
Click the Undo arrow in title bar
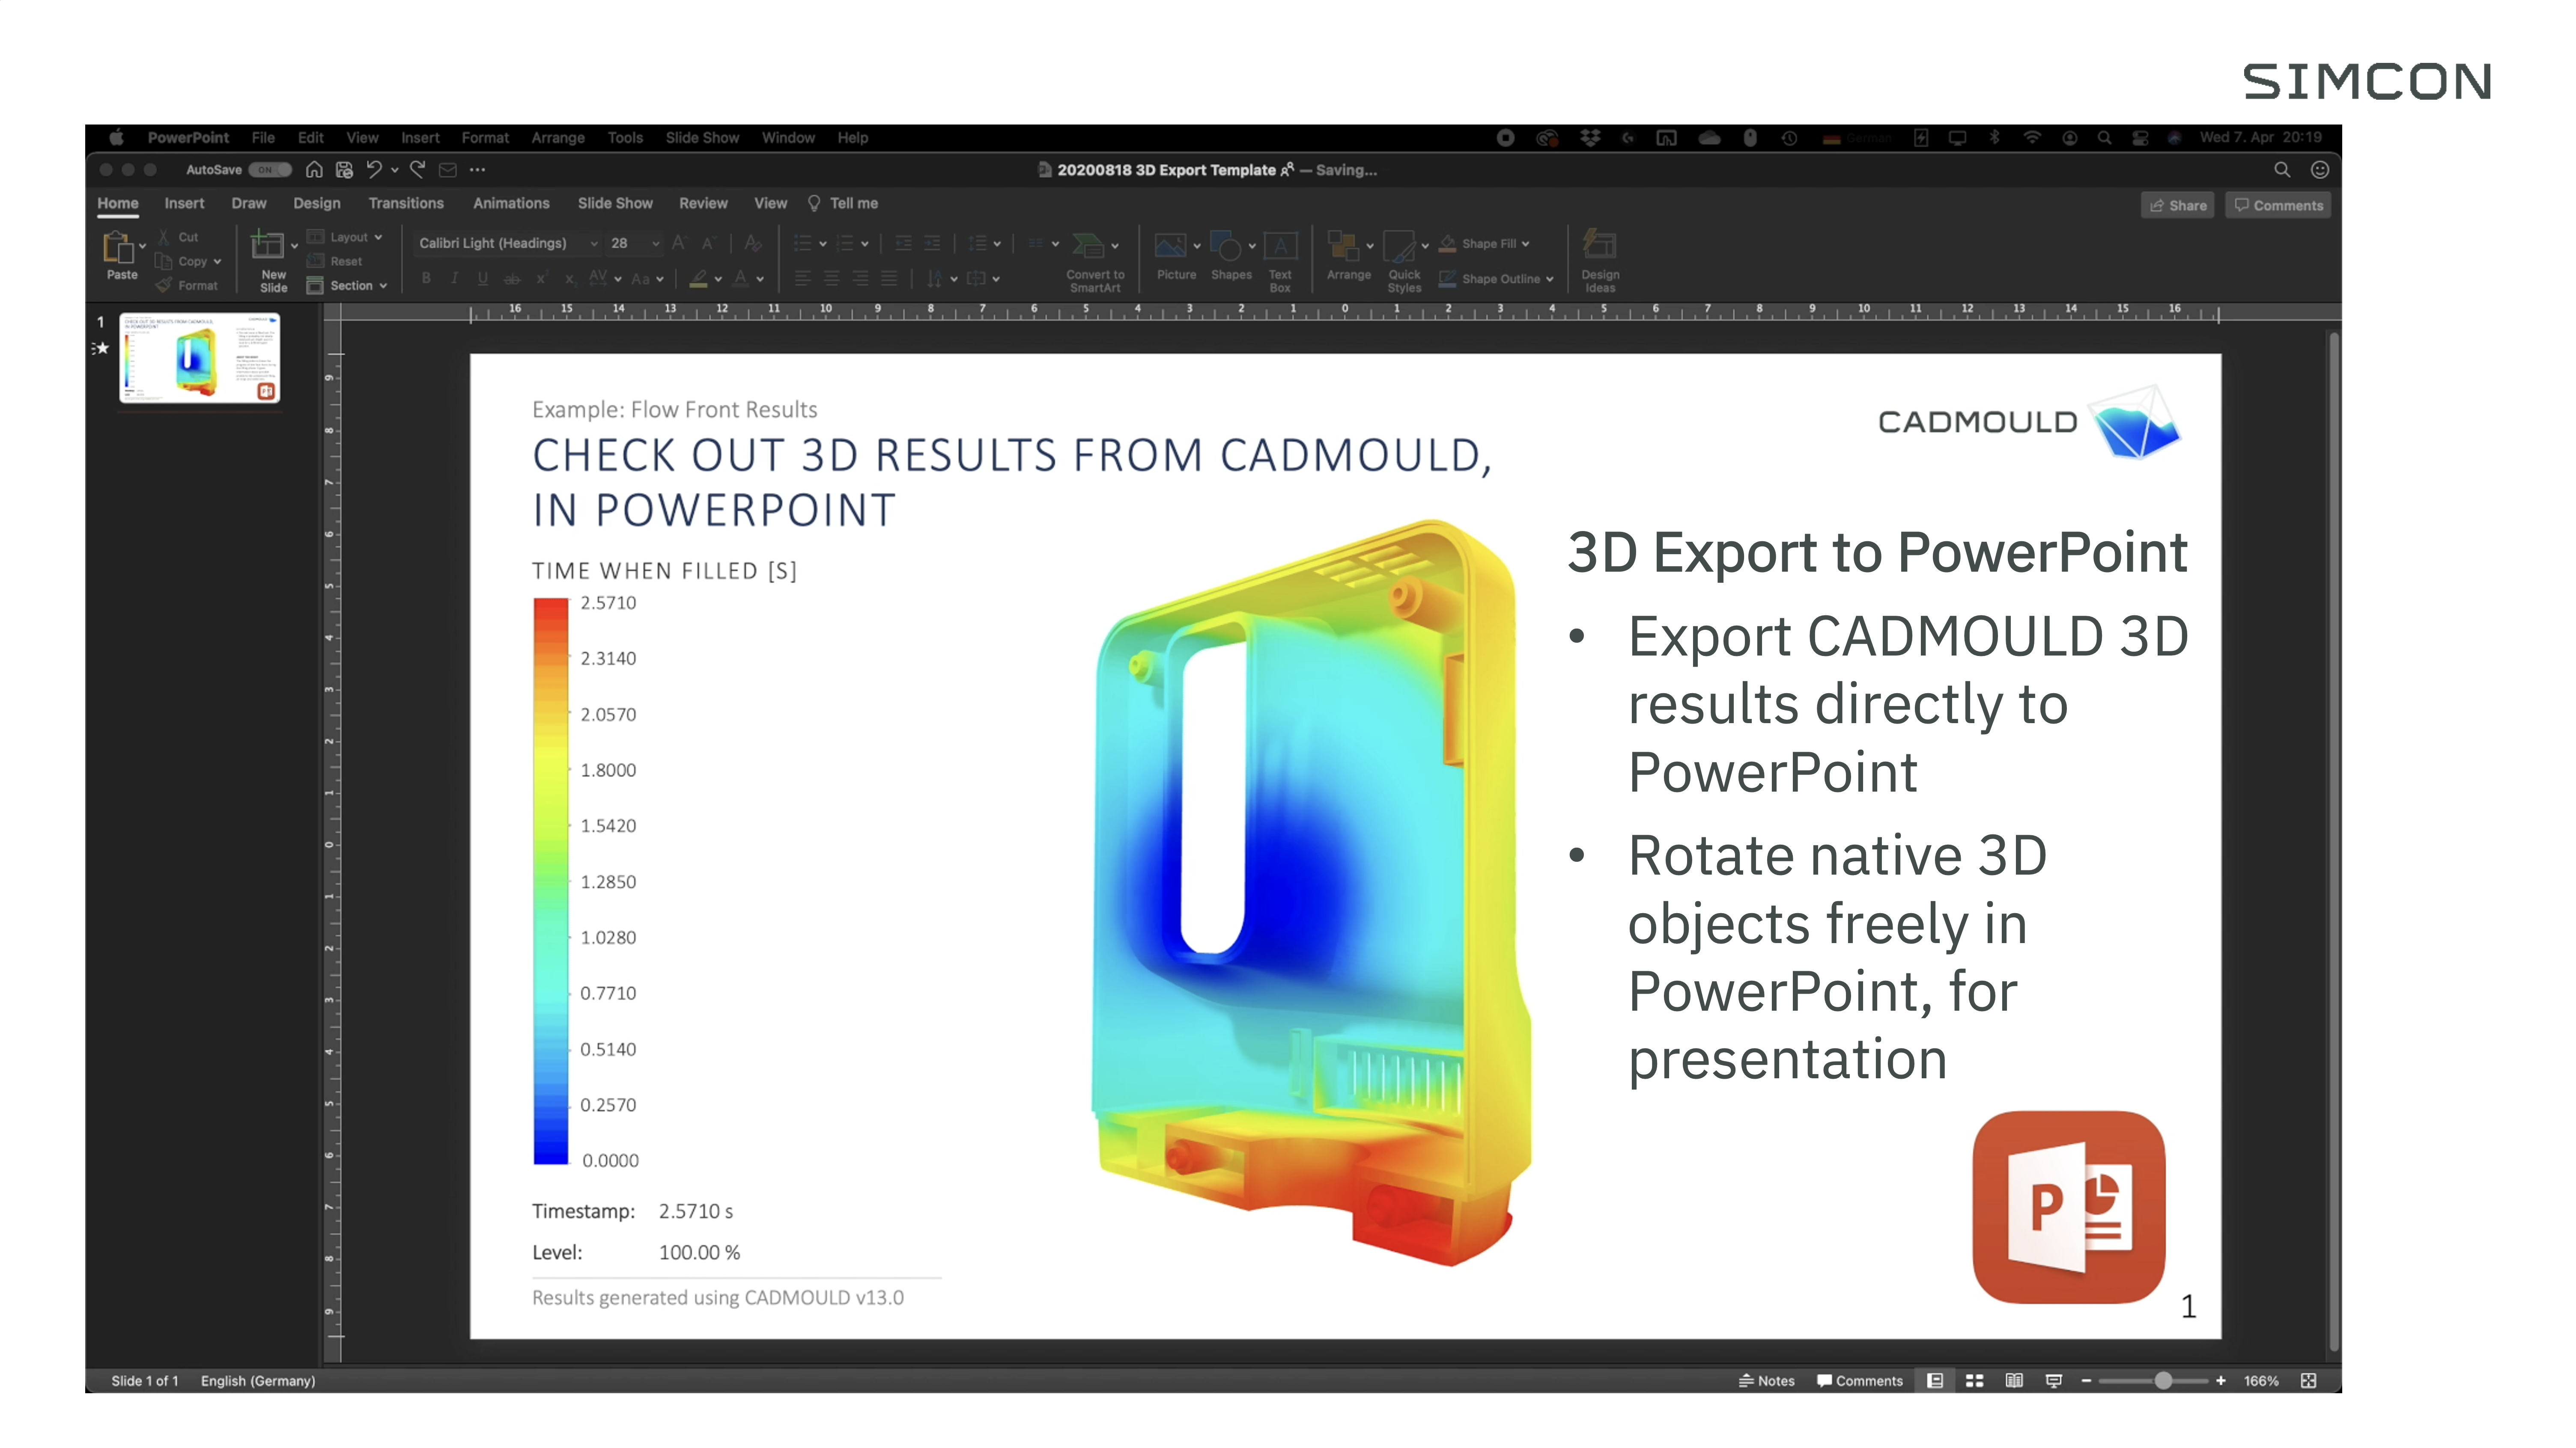374,170
